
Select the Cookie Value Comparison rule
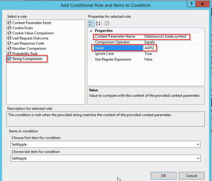click(33, 33)
